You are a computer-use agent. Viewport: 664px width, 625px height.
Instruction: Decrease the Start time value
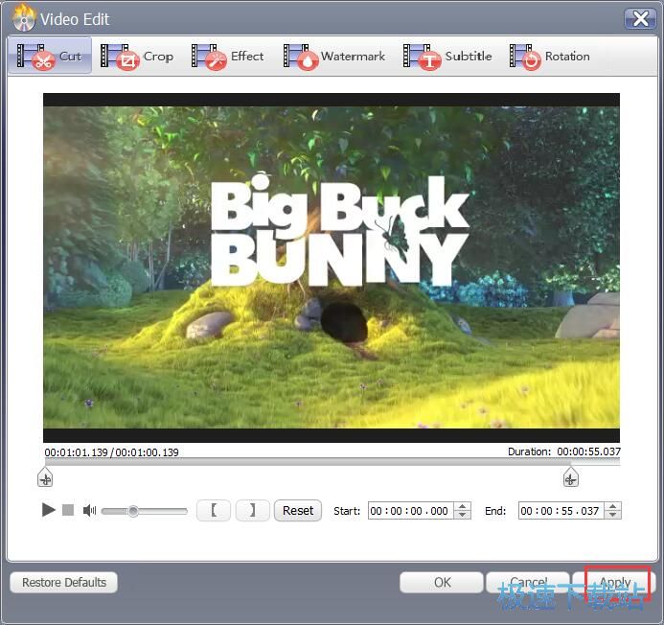pos(463,515)
